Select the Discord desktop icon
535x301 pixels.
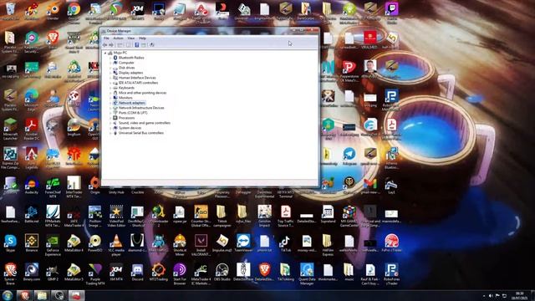point(137,272)
